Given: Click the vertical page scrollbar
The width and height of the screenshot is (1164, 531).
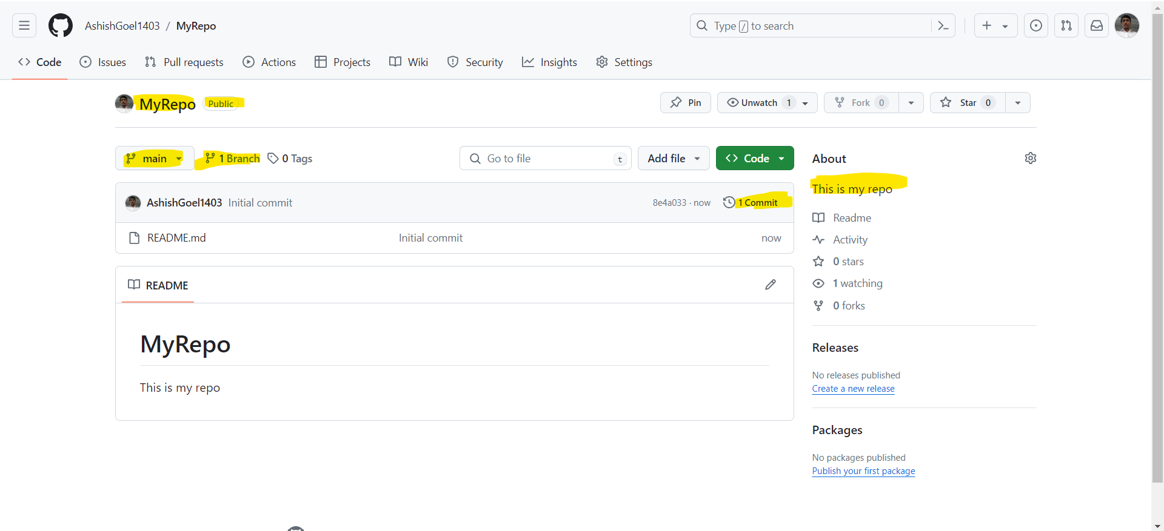Looking at the screenshot, I should (x=1157, y=242).
